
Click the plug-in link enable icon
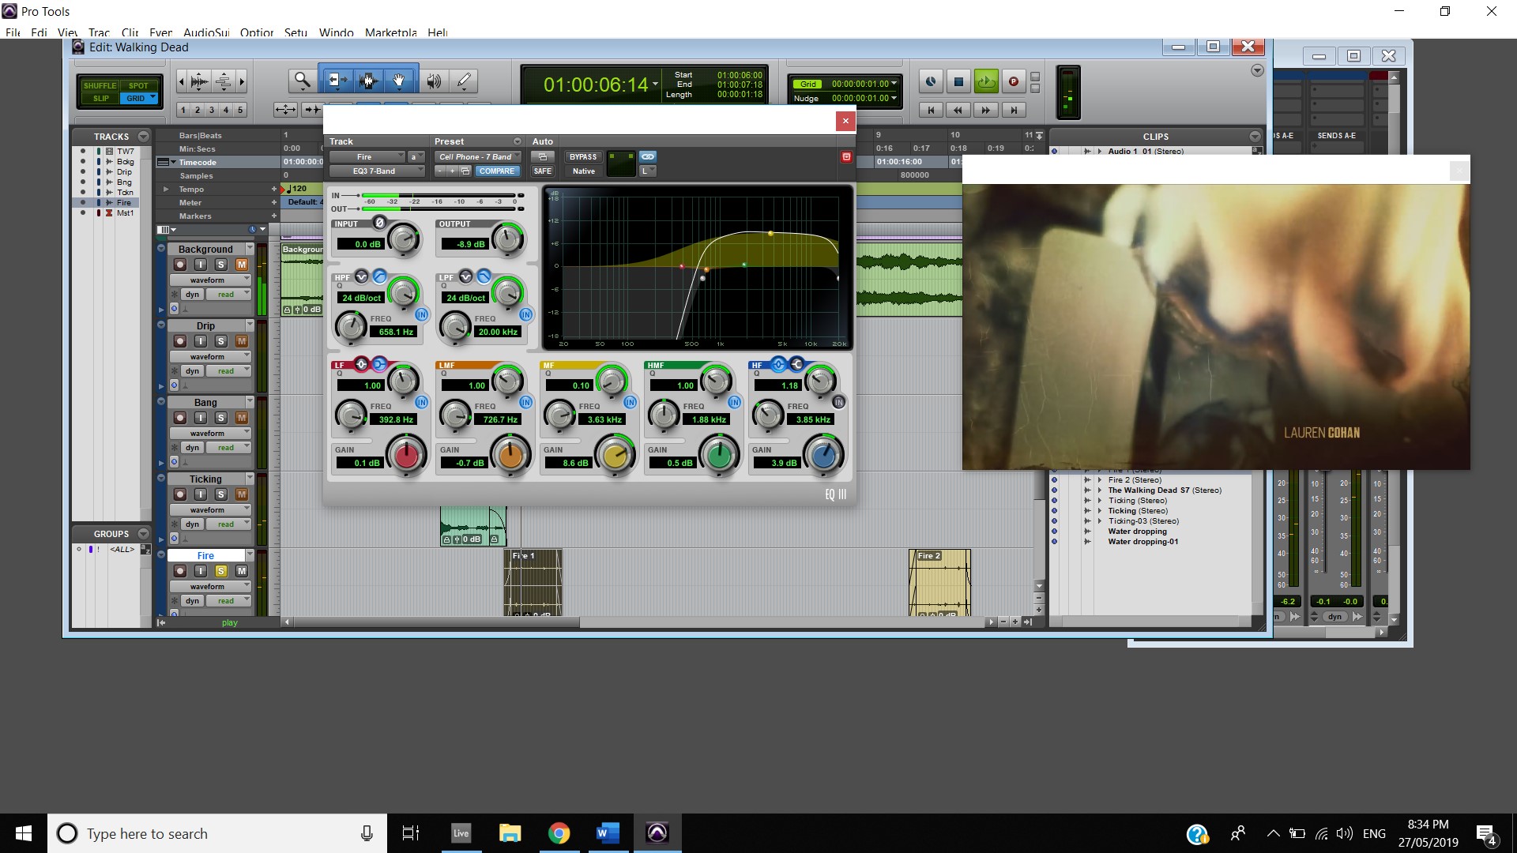tap(648, 156)
